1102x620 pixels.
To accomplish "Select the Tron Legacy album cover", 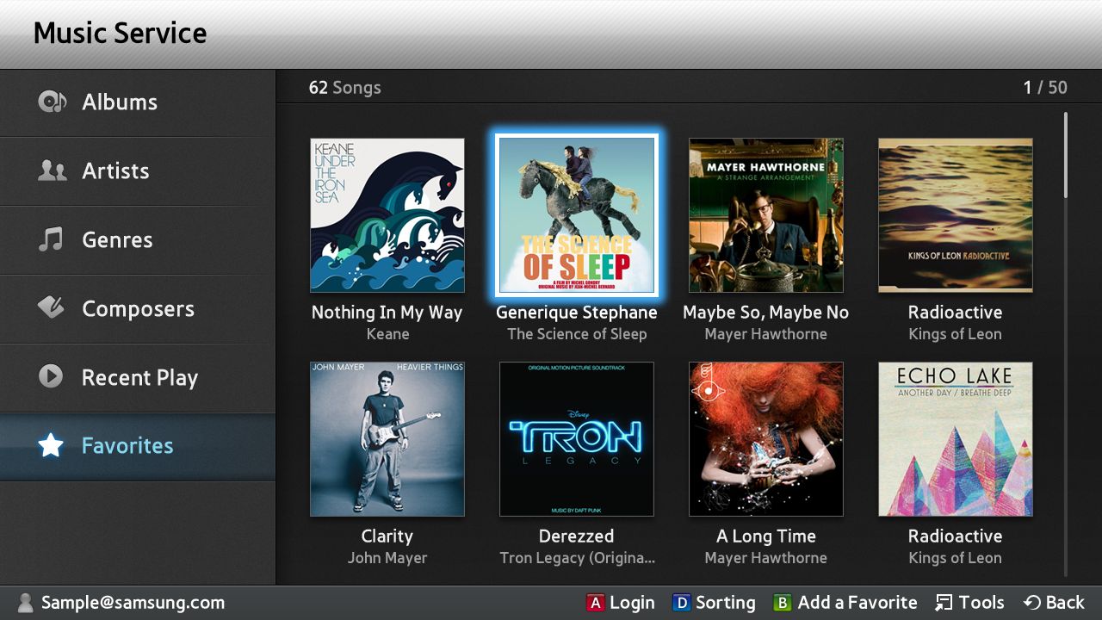I will (577, 439).
